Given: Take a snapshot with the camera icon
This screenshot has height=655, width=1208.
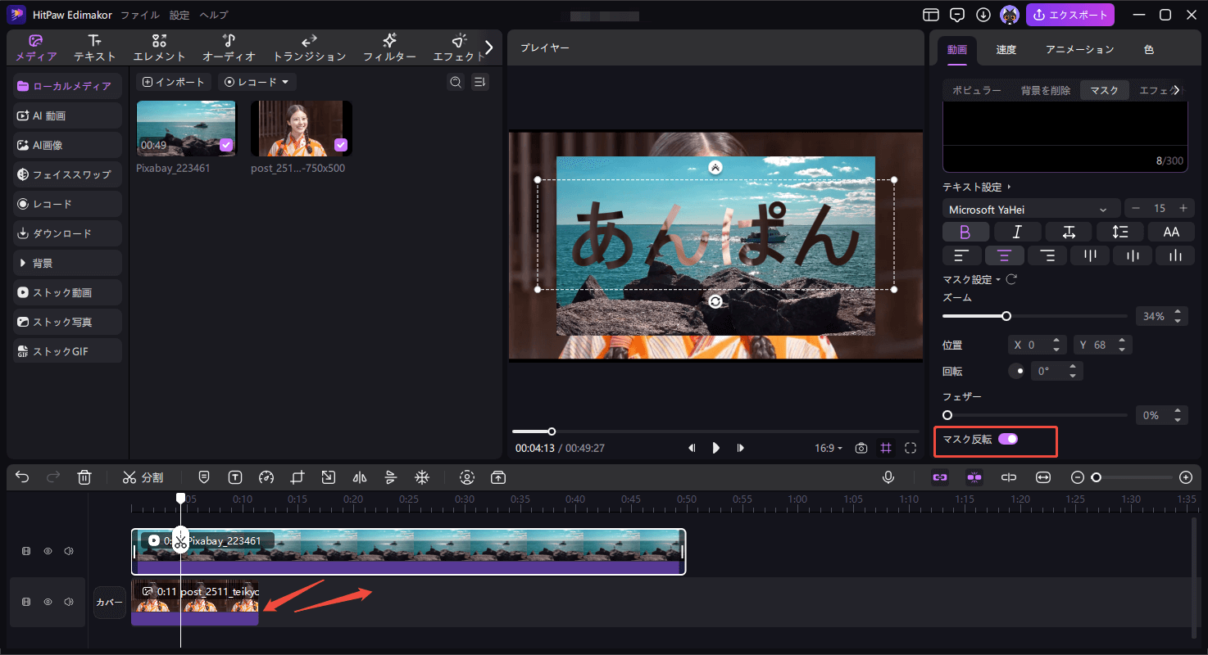Looking at the screenshot, I should pos(861,448).
